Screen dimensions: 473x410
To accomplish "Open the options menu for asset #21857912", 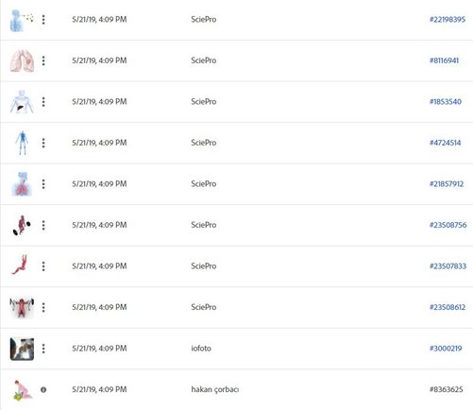I will click(43, 184).
